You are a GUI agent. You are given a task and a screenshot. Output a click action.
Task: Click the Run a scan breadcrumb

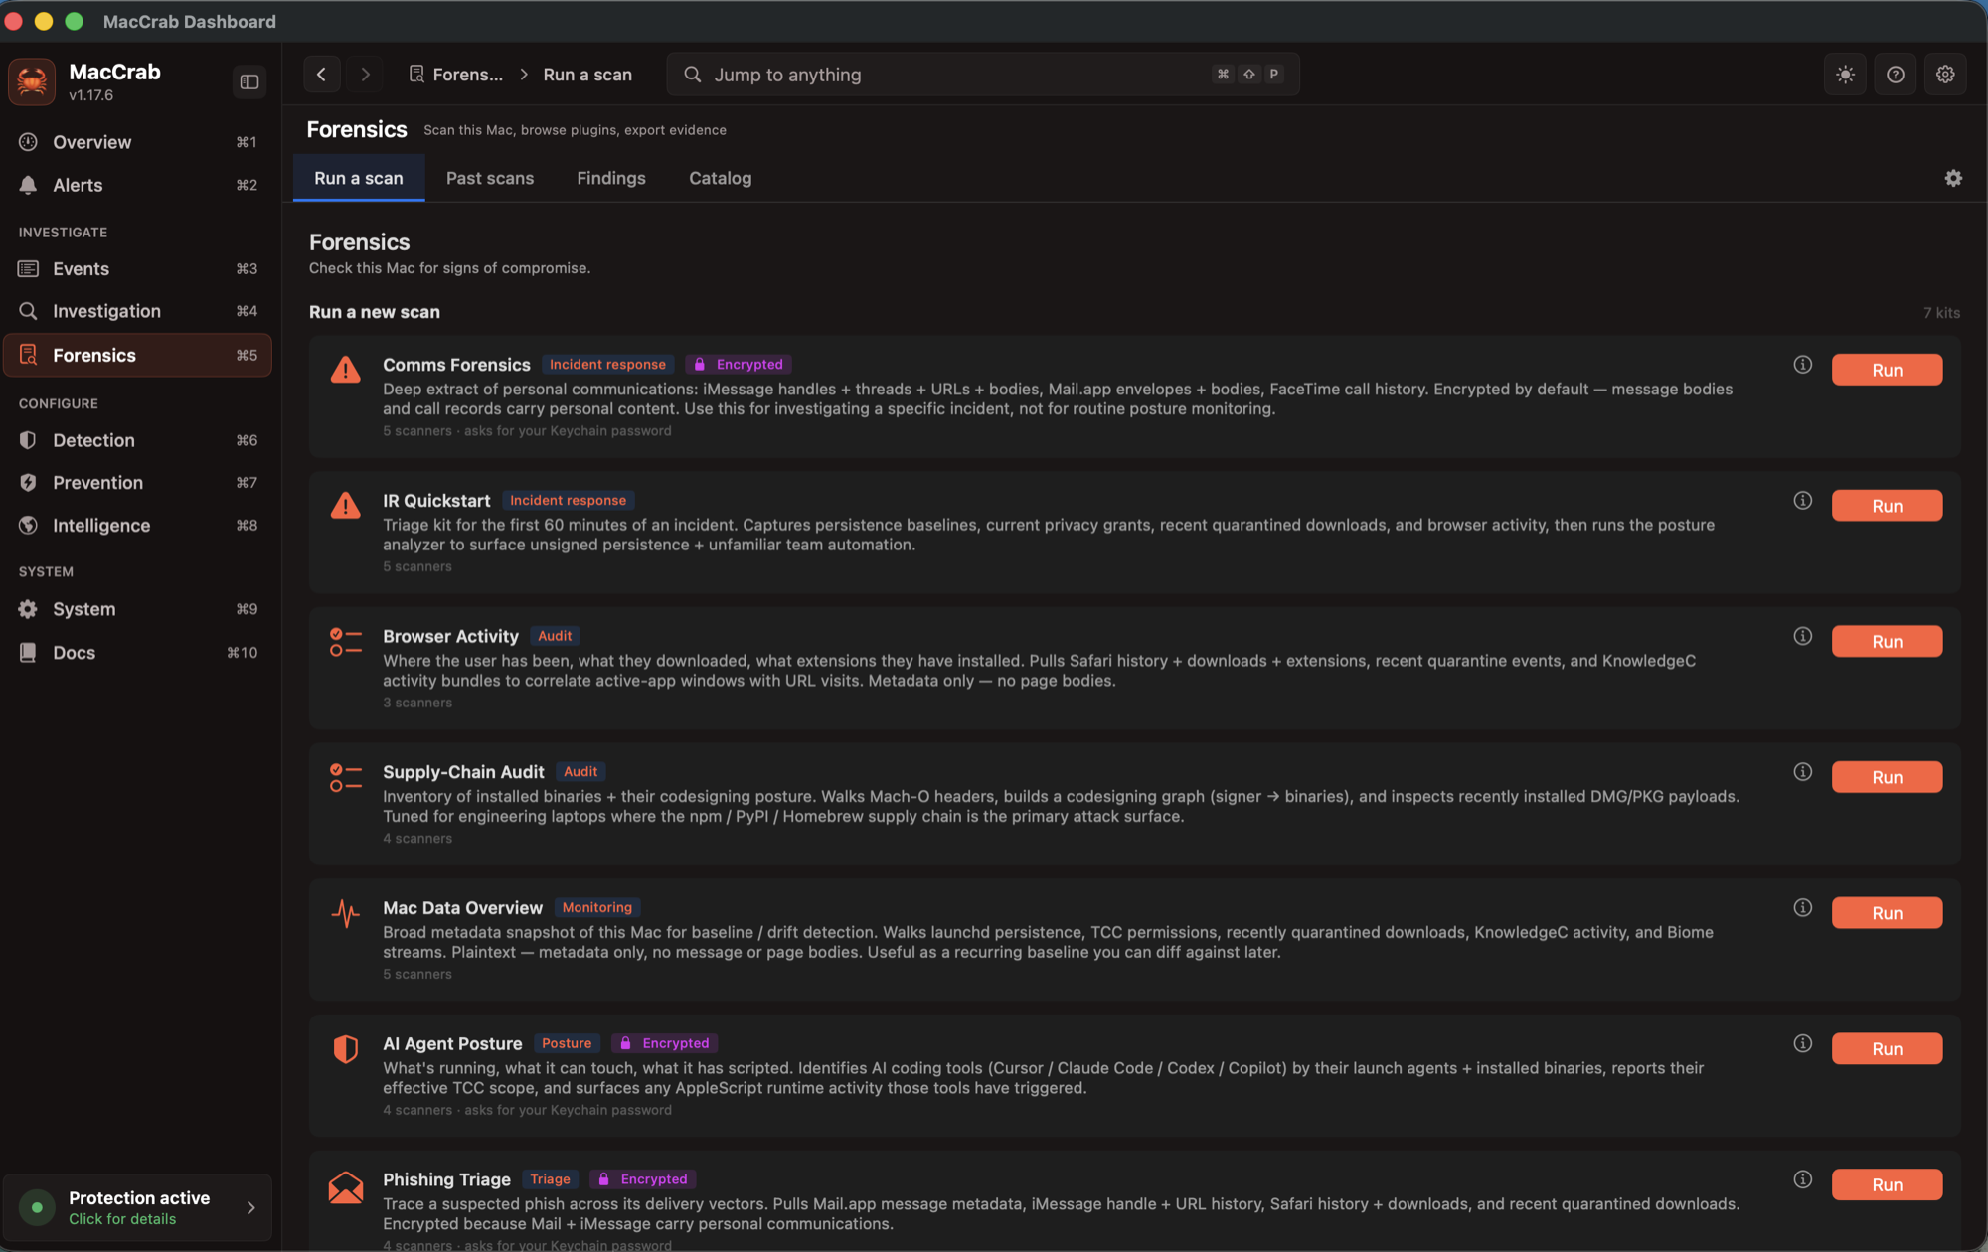tap(587, 75)
